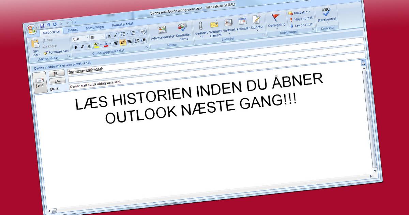Open the Adressekartotek address book
This screenshot has width=409, height=215.
coord(162,31)
